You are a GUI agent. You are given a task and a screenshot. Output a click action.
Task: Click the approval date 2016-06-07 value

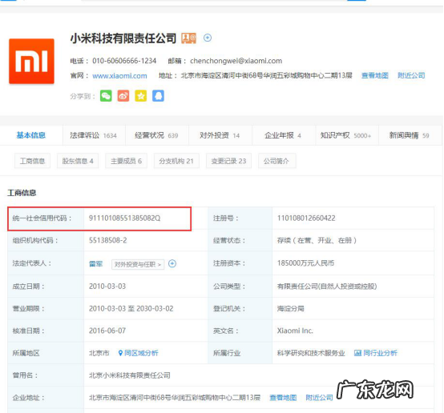click(107, 331)
